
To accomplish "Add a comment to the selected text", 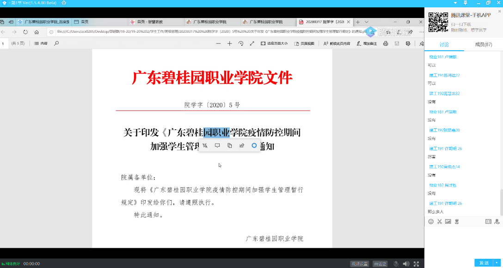I will click(x=217, y=145).
